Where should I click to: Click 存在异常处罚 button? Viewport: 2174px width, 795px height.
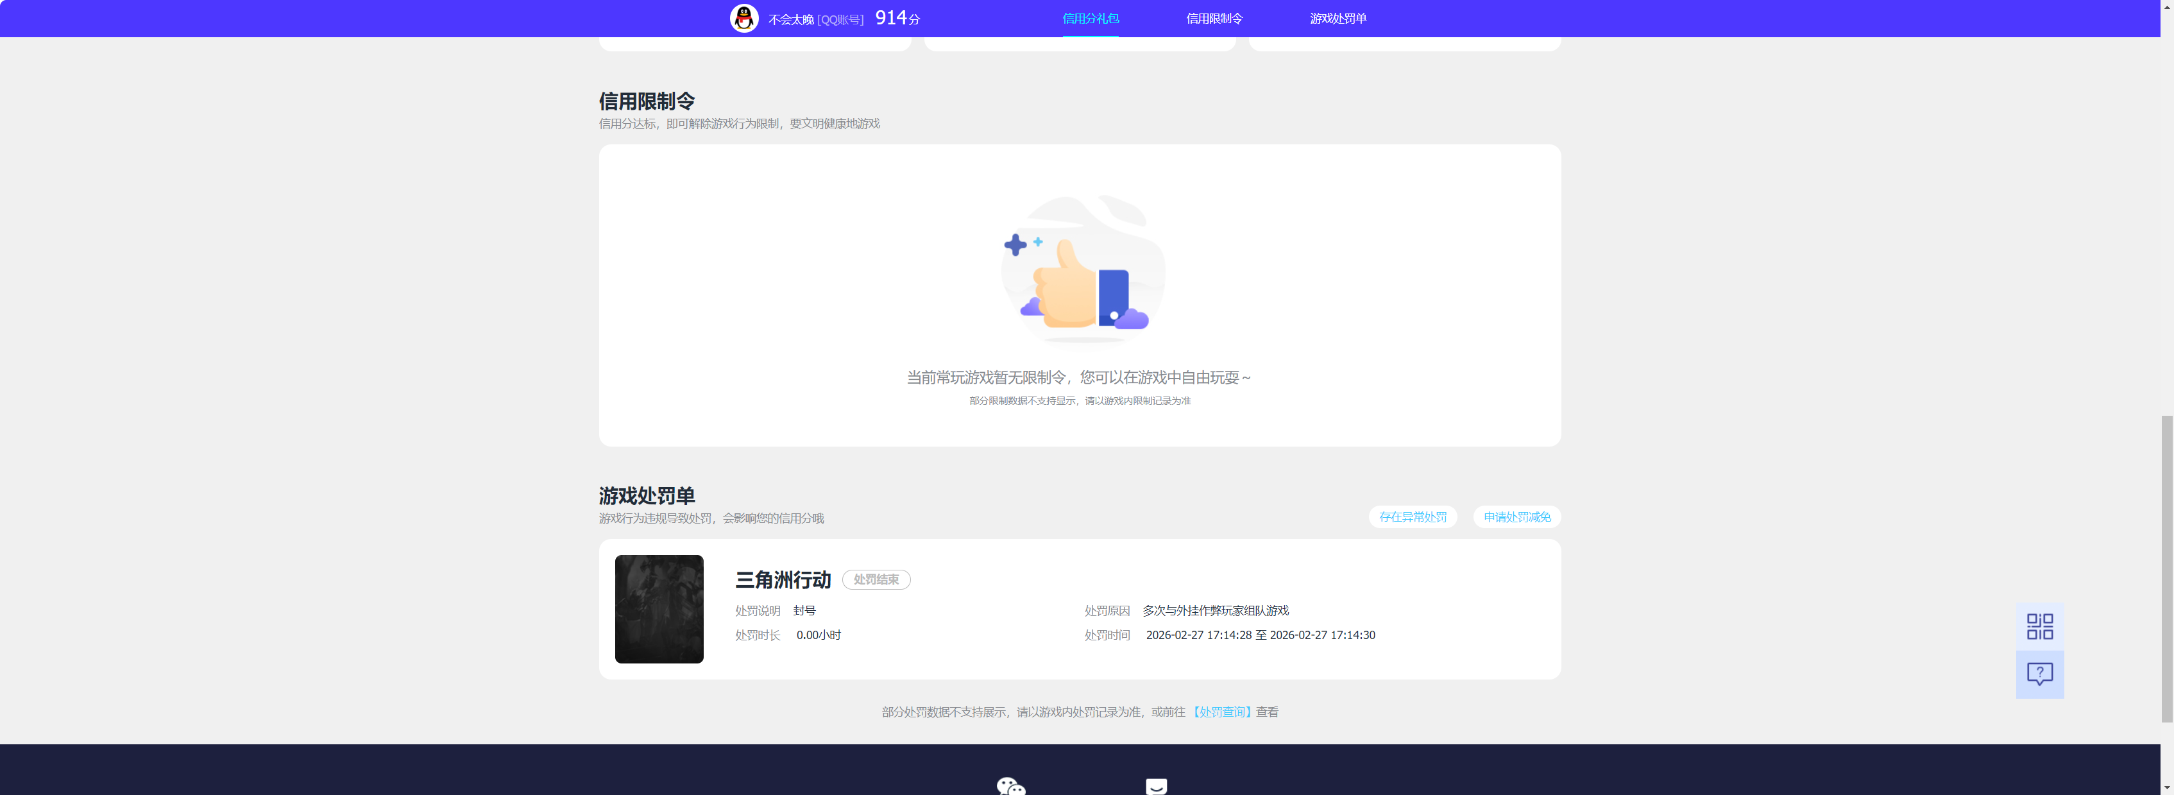click(1412, 517)
